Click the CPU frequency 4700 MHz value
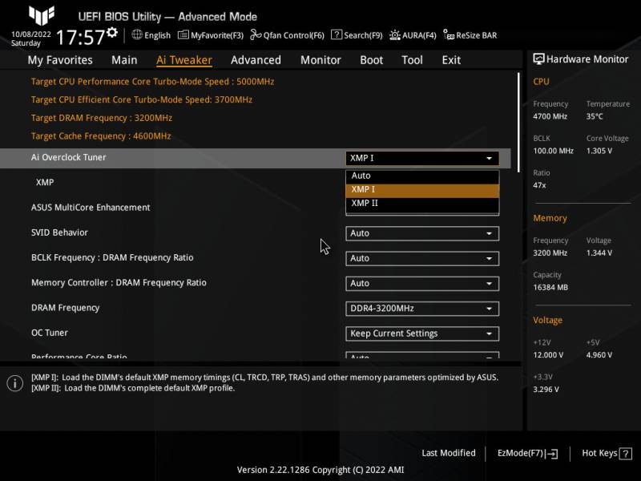The image size is (641, 481). [550, 116]
